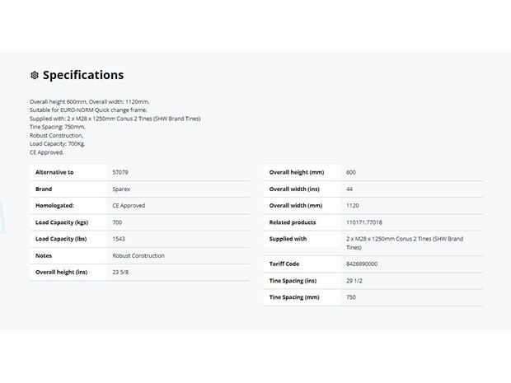Click the 'Tine Spacing (ins)' label

click(293, 280)
